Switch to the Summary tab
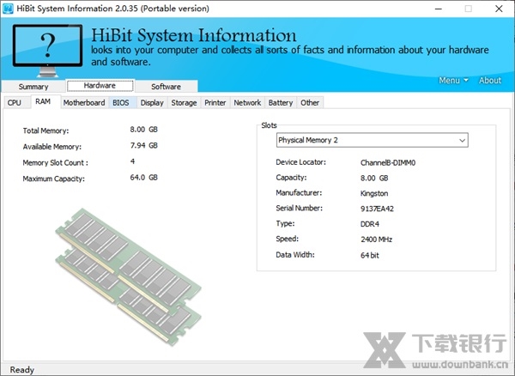Screen dimensions: 515x376 pos(33,87)
